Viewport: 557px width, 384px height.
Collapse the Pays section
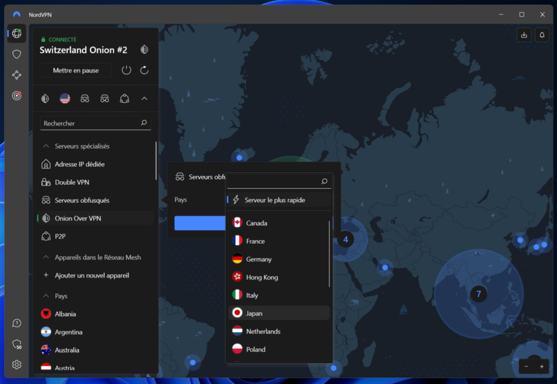click(46, 296)
